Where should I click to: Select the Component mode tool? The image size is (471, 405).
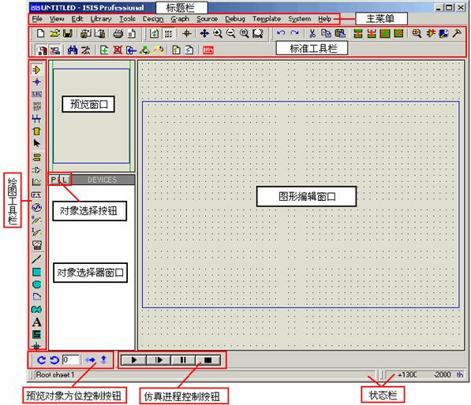(x=36, y=69)
